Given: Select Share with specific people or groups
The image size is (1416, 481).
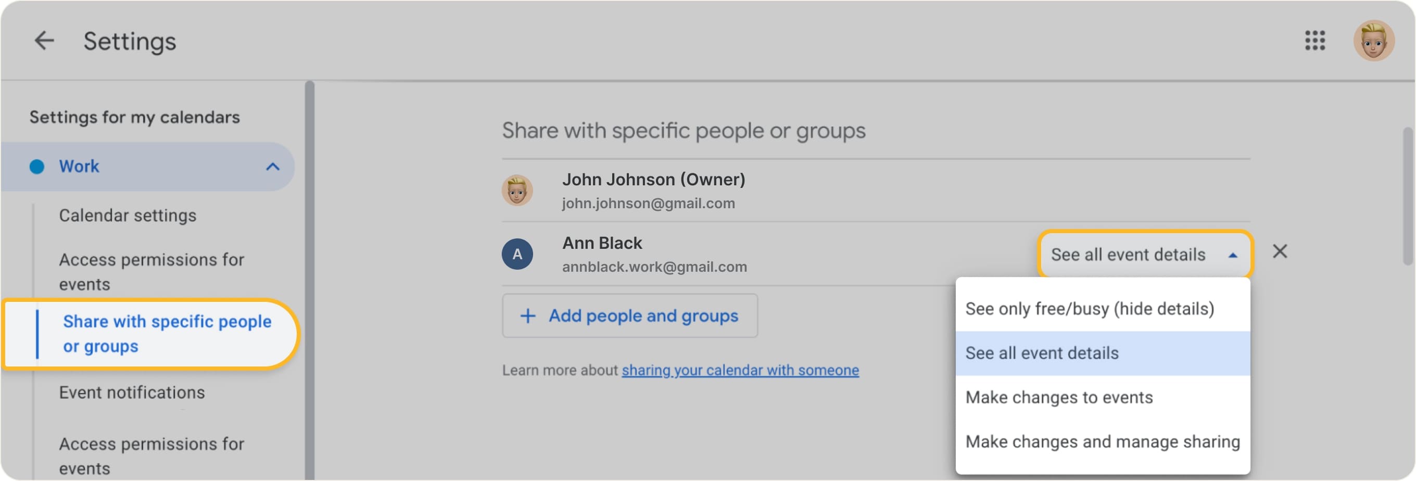Looking at the screenshot, I should (167, 334).
